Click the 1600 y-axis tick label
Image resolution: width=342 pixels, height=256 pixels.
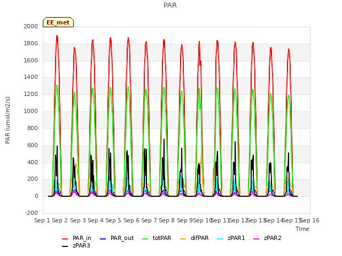click(x=31, y=60)
